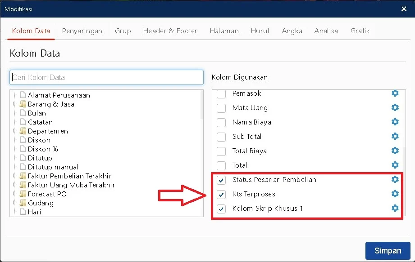415x262 pixels.
Task: Select Diskon in the column tree
Action: coord(39,140)
